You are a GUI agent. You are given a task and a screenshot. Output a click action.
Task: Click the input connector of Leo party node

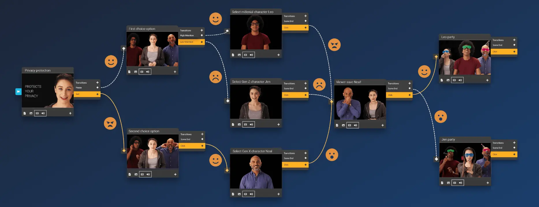(x=436, y=57)
